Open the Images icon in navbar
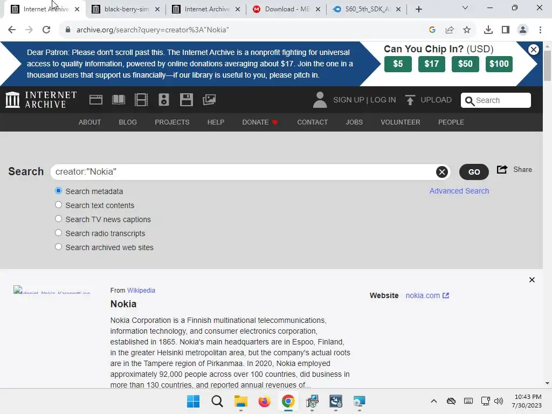Screen dimensions: 552x414 click(x=209, y=100)
